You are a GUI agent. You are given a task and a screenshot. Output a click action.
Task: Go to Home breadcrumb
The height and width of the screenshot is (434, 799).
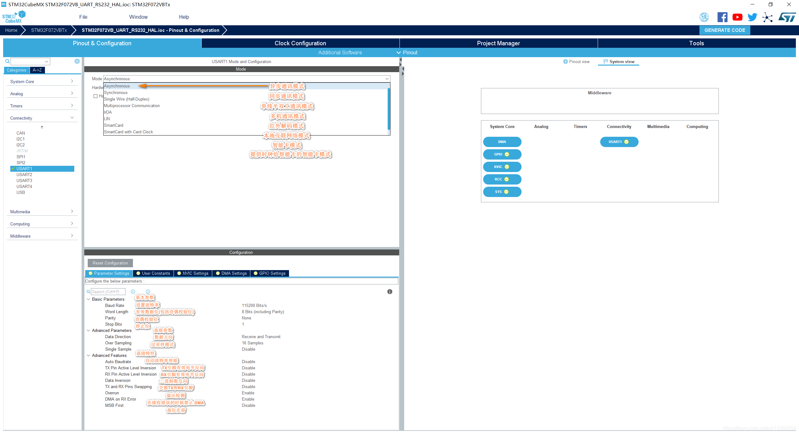(x=11, y=30)
